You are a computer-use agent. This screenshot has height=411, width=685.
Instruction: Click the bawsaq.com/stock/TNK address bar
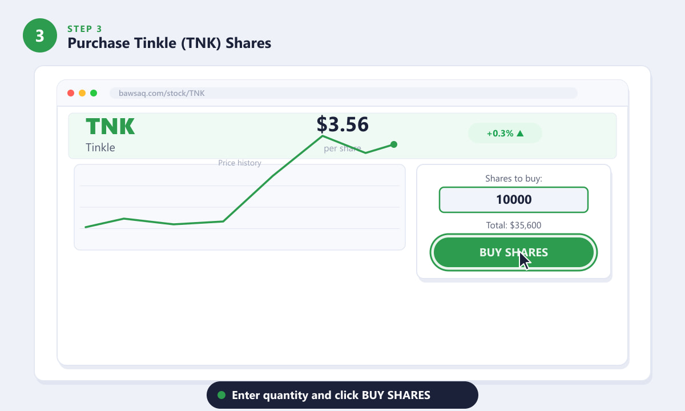pyautogui.click(x=343, y=93)
